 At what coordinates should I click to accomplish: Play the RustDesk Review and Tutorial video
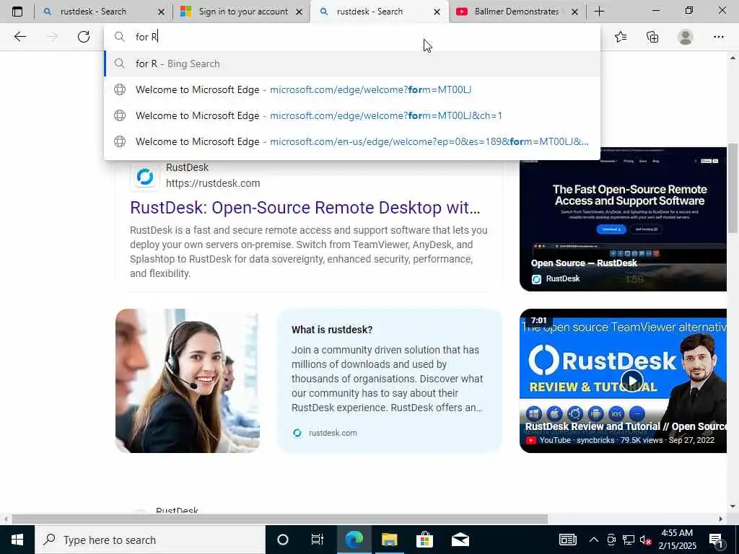631,381
